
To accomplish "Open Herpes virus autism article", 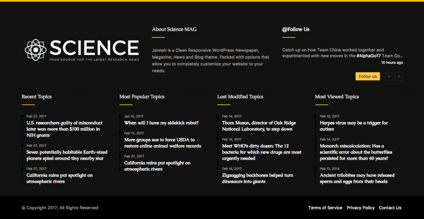I will click(354, 126).
